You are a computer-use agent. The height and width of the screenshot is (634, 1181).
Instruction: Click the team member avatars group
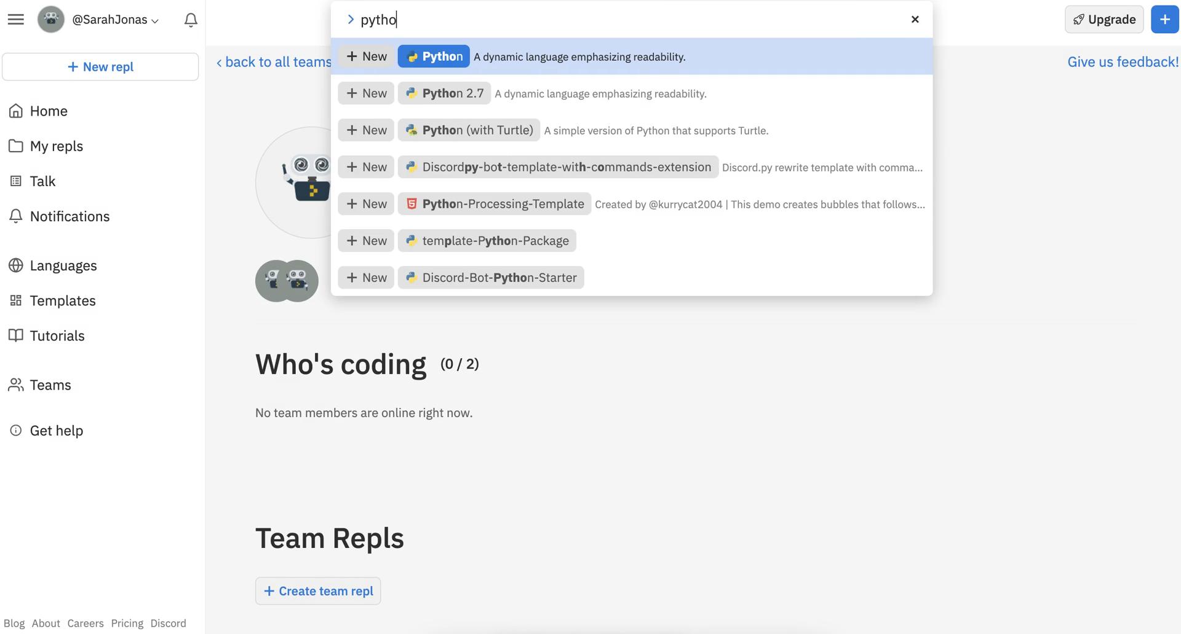(x=287, y=281)
